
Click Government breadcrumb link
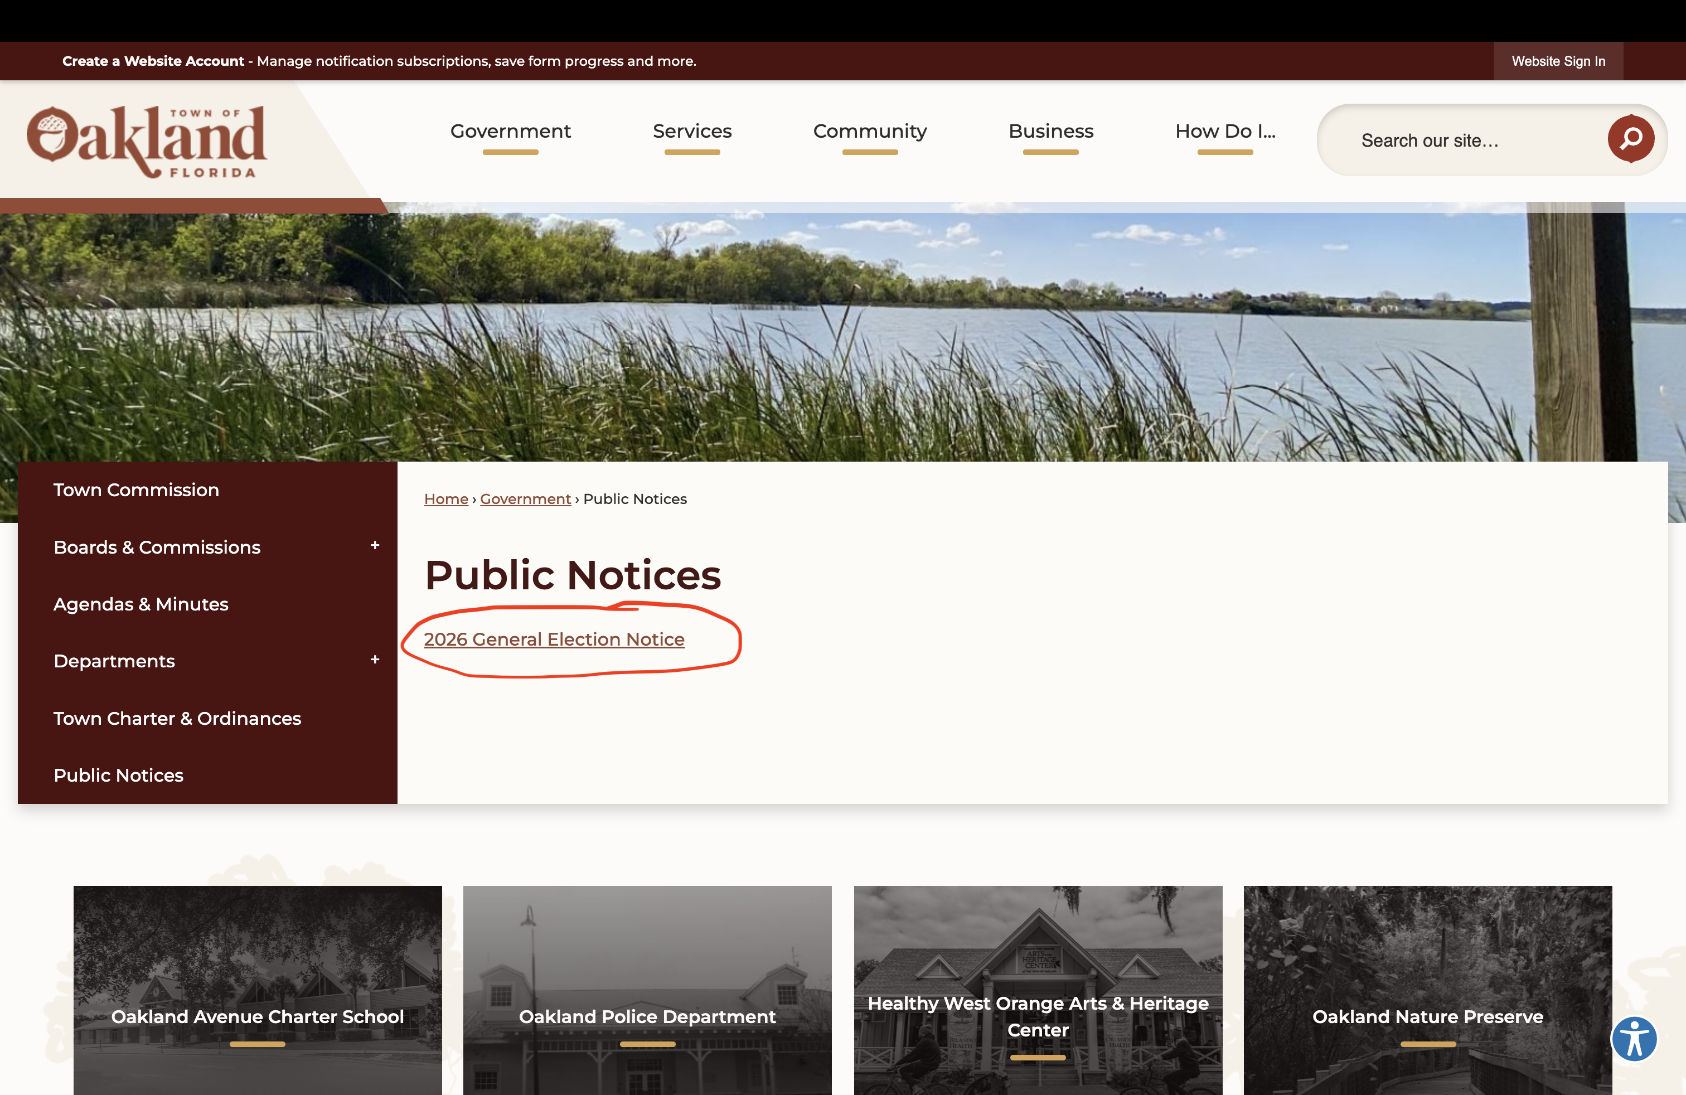point(525,498)
